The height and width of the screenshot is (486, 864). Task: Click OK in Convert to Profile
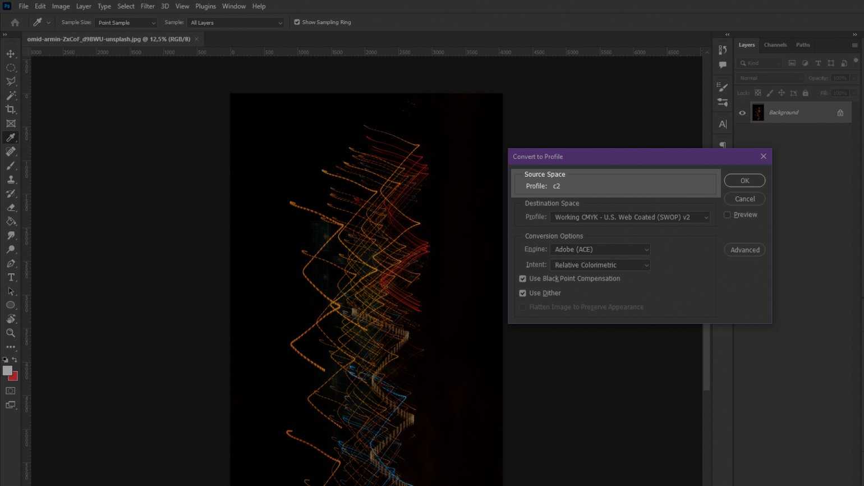[x=744, y=181]
